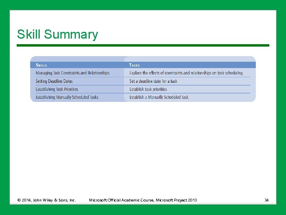Click 'Explore the effects of constraints' task text
The height and width of the screenshot is (215, 286).
186,73
